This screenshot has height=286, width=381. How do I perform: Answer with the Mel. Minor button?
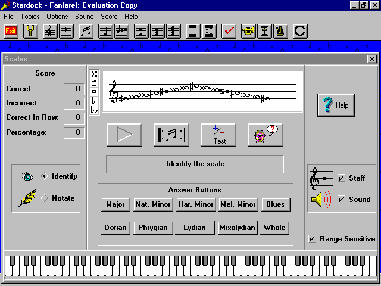[x=238, y=204]
